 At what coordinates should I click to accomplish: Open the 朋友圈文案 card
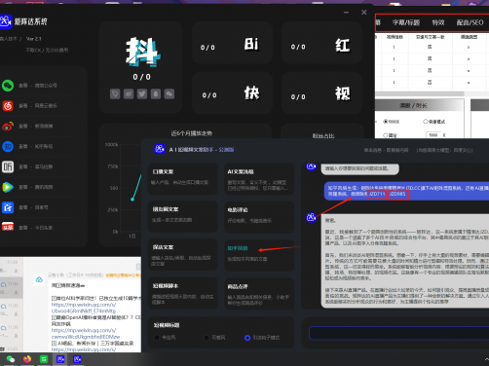pos(183,216)
